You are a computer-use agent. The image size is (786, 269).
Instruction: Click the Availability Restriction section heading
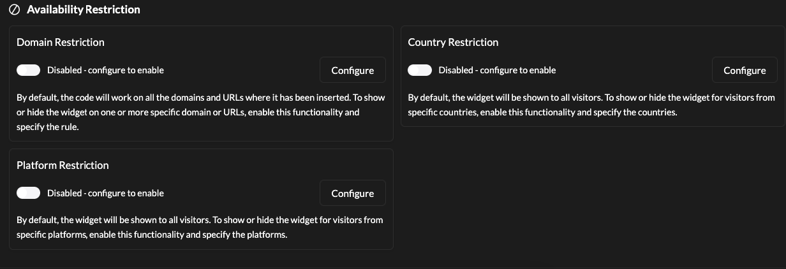[83, 10]
